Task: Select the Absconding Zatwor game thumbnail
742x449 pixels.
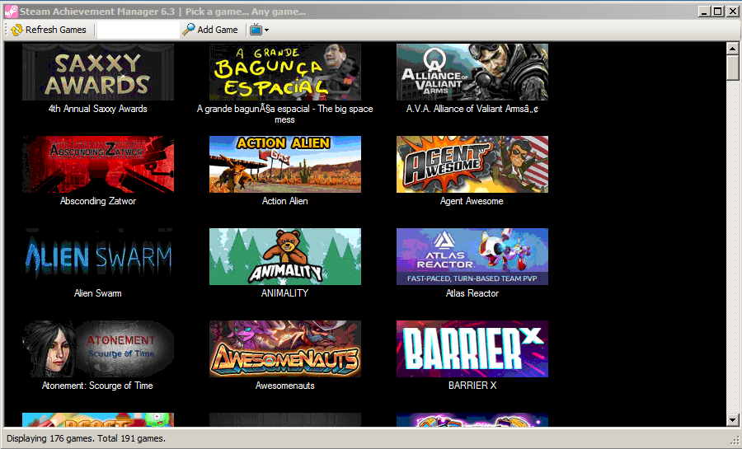Action: click(98, 164)
